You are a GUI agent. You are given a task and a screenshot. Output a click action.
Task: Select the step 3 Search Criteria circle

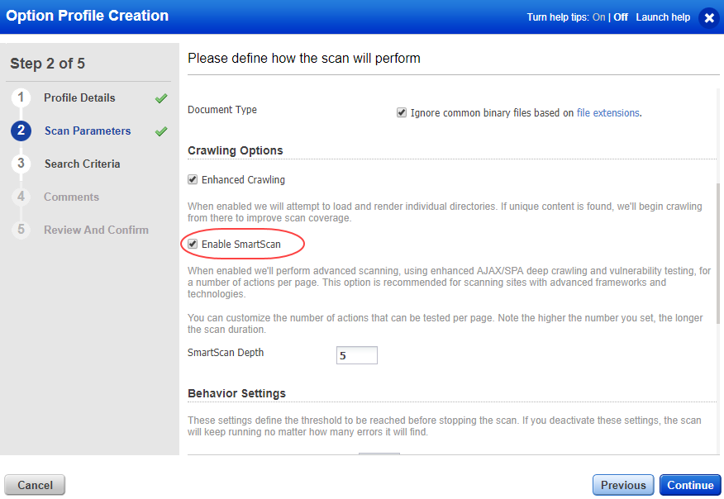[21, 164]
